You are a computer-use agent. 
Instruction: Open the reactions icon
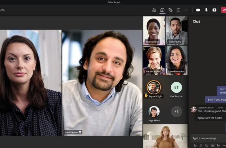[x=170, y=10]
